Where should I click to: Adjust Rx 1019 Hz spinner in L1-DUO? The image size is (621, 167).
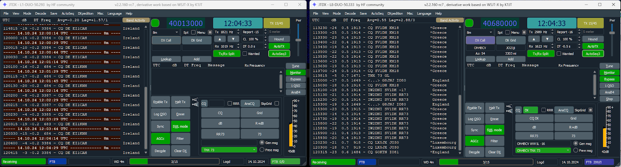(227, 46)
